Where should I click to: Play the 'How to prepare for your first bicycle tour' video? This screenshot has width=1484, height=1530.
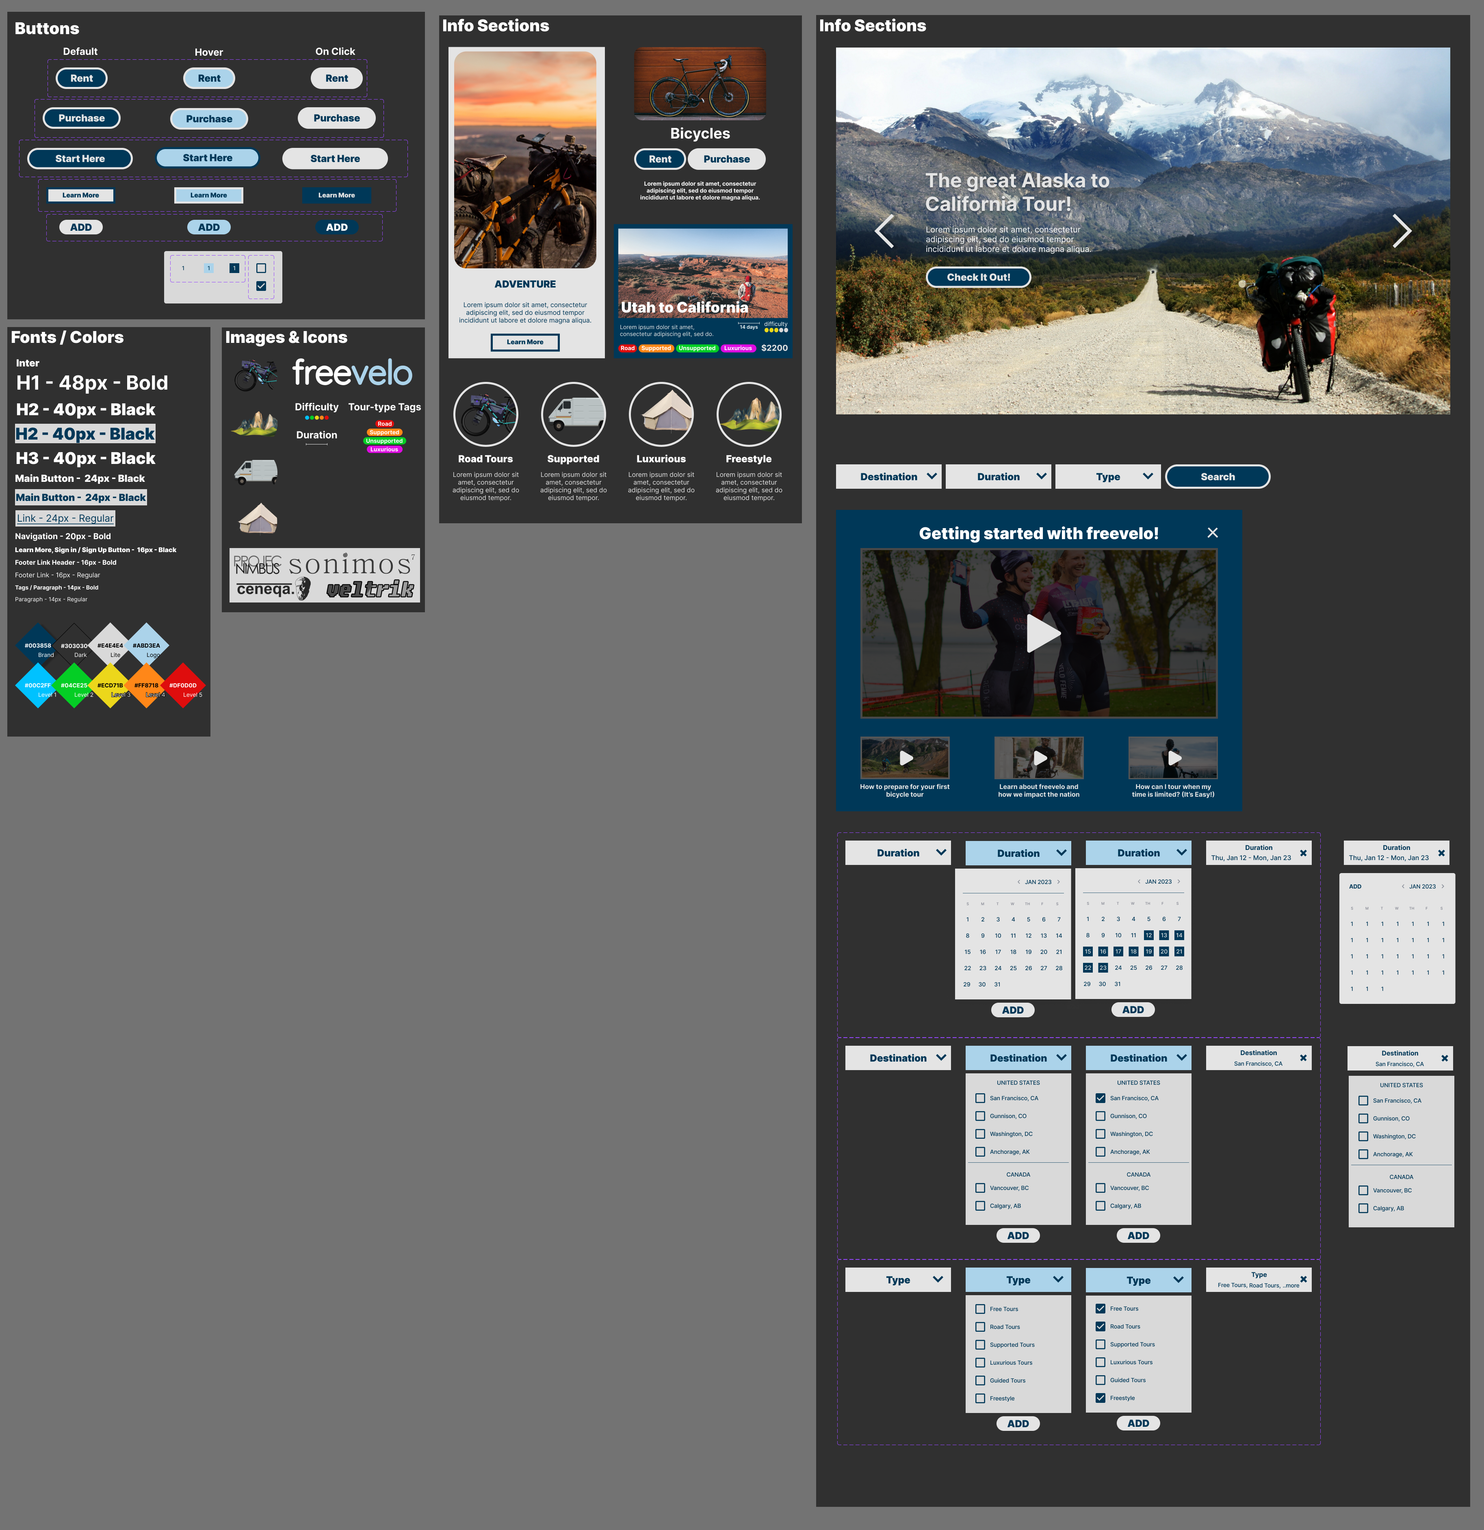point(906,758)
